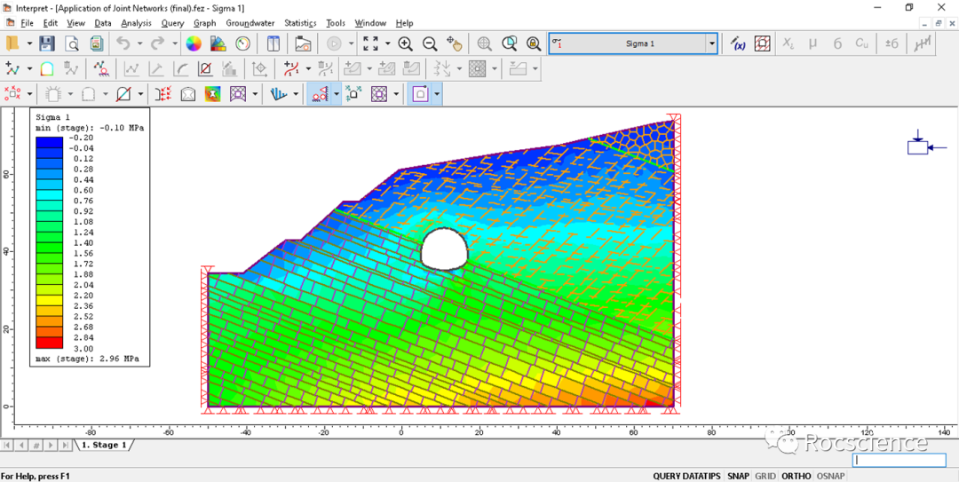Click the Undo arrow icon

(123, 43)
